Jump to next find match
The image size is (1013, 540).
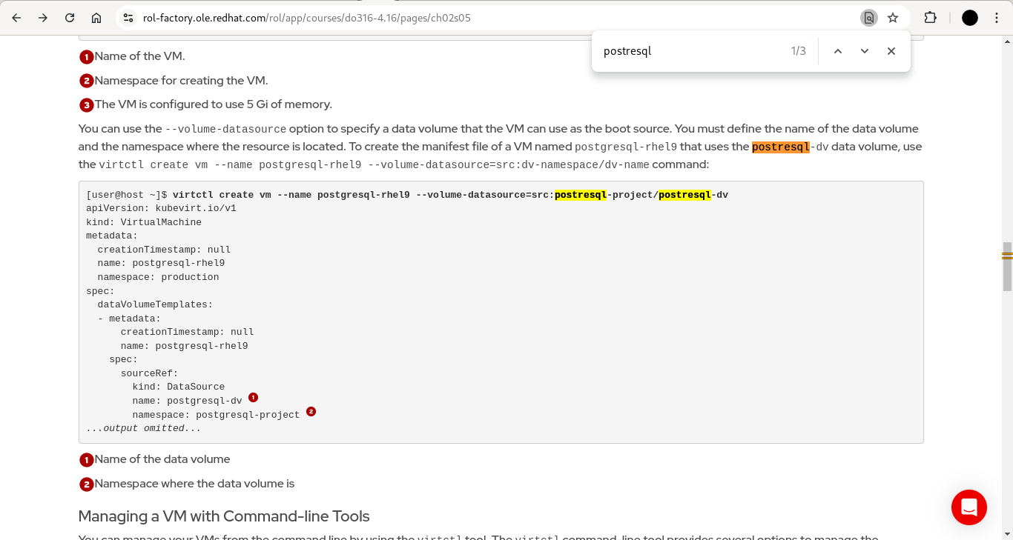coord(865,51)
